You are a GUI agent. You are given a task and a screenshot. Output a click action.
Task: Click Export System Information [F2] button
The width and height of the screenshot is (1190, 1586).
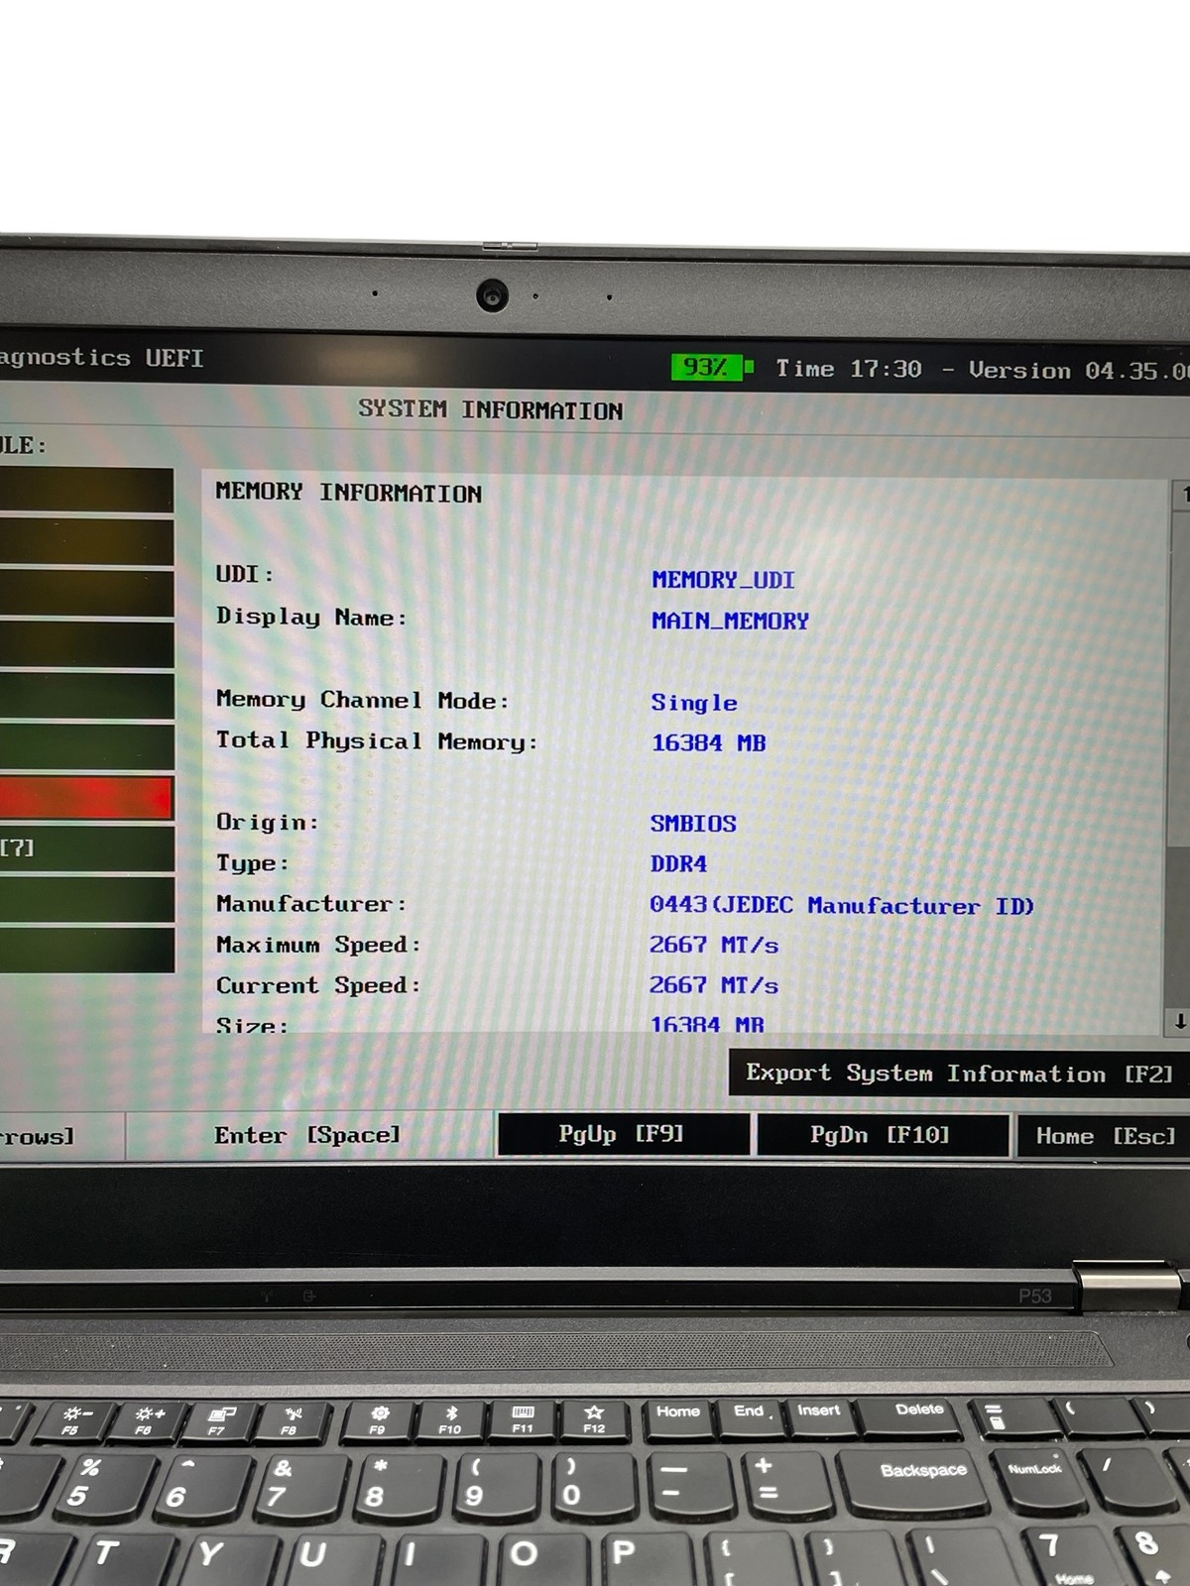[959, 1074]
